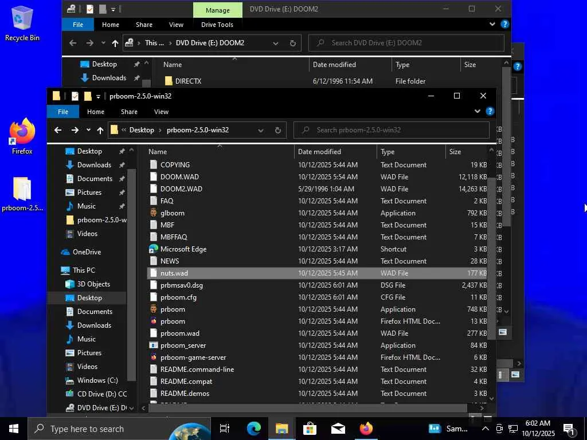Open the File menu in the prboom window
The width and height of the screenshot is (587, 440).
63,112
